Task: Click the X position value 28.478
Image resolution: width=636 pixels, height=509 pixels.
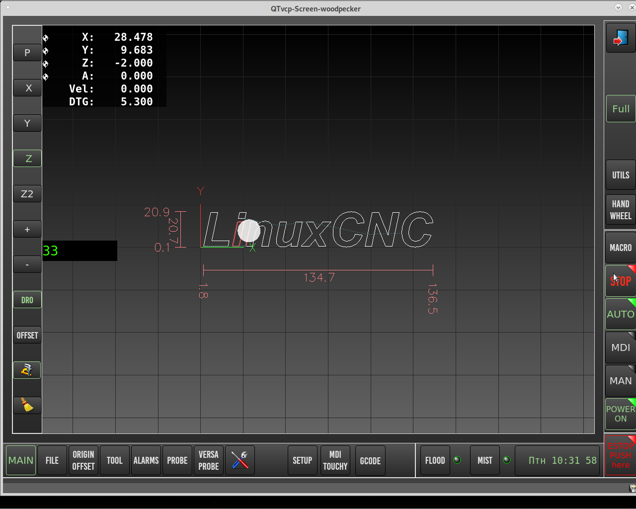Action: click(133, 37)
